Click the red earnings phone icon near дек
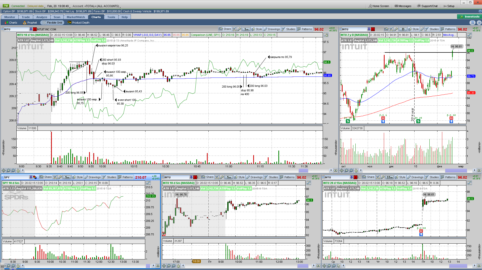 click(x=383, y=118)
